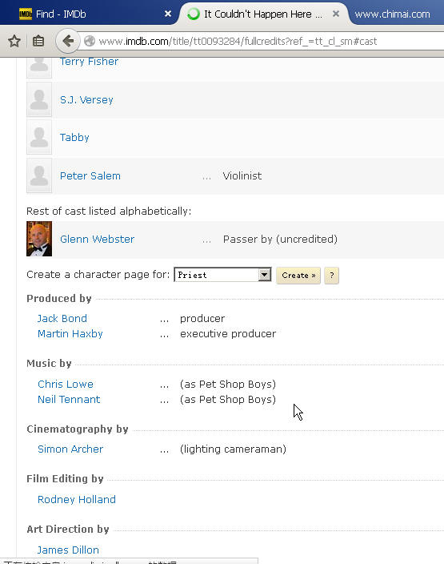The width and height of the screenshot is (444, 564).
Task: Go back with the arrow button
Action: [67, 41]
